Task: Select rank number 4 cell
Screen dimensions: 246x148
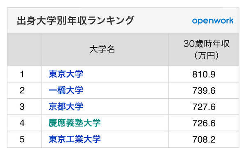Action: tap(22, 123)
